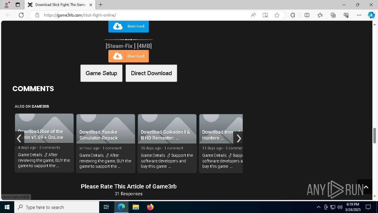Focus the address bar URL
Image resolution: width=378 pixels, height=213 pixels.
pos(80,15)
